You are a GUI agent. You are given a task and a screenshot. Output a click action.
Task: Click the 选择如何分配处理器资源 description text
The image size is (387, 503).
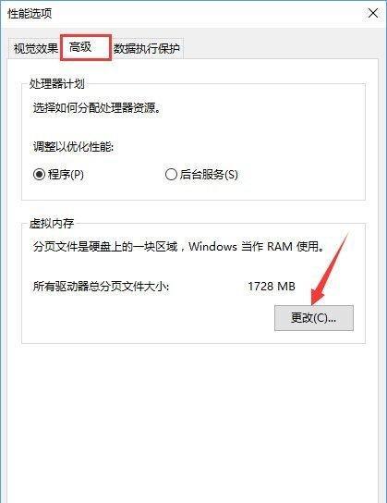(97, 108)
